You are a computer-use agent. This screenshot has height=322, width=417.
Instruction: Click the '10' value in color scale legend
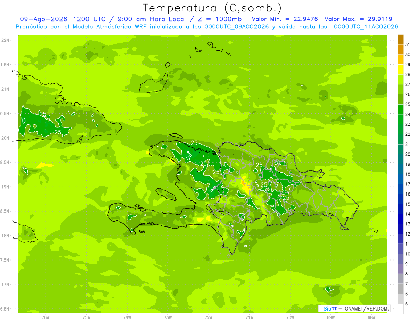click(408, 254)
